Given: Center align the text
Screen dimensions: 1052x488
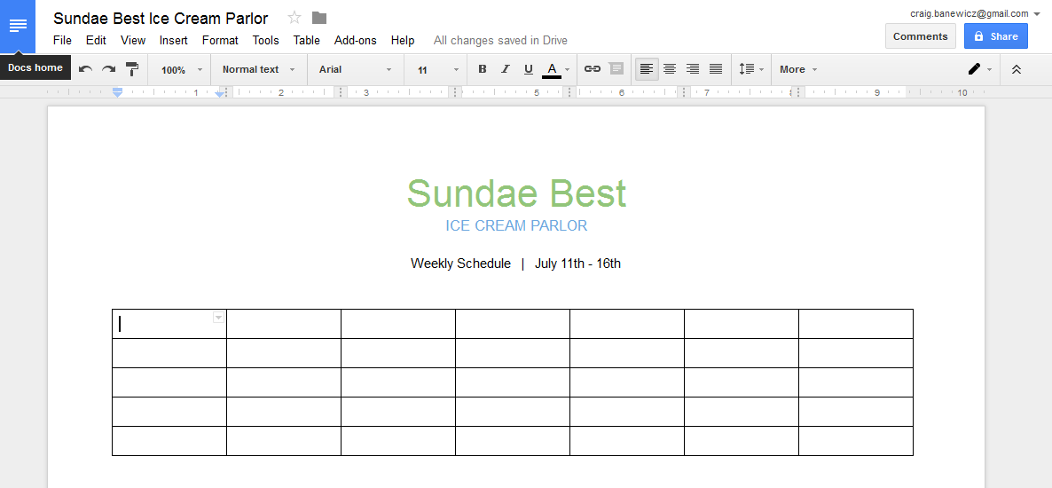Looking at the screenshot, I should tap(670, 69).
